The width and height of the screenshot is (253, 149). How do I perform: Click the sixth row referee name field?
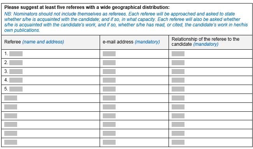(11, 98)
